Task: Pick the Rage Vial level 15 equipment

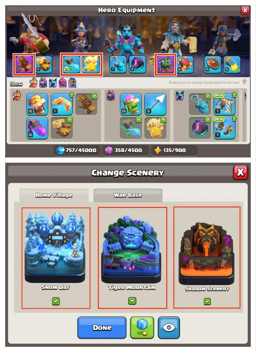Action: point(37,128)
